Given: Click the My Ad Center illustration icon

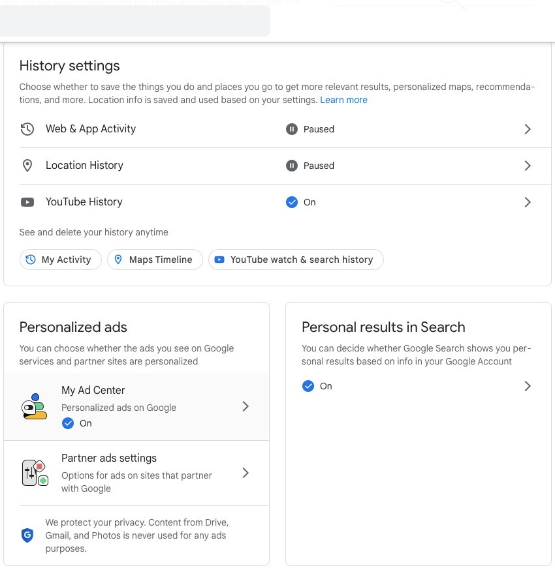Looking at the screenshot, I should [34, 407].
